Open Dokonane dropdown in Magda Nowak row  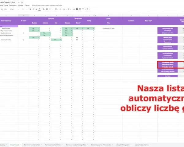pyautogui.click(x=71, y=28)
